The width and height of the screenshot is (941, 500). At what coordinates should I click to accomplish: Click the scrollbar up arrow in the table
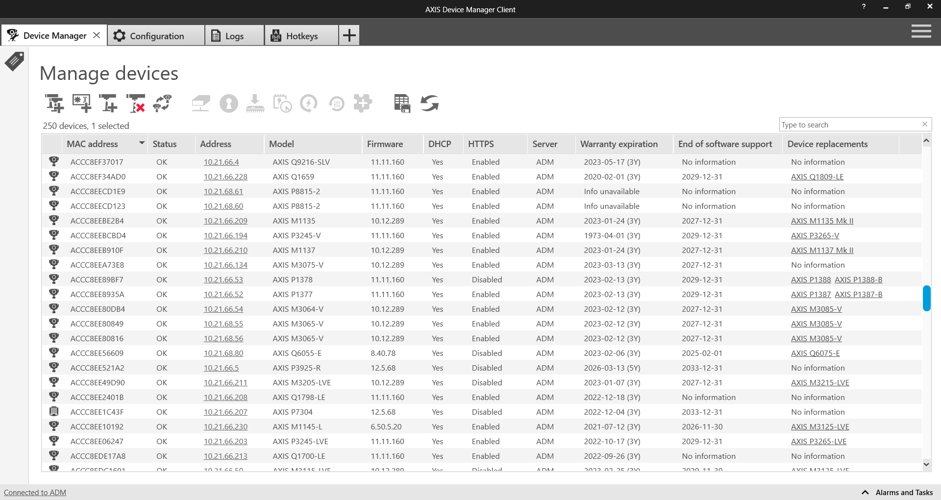point(926,141)
